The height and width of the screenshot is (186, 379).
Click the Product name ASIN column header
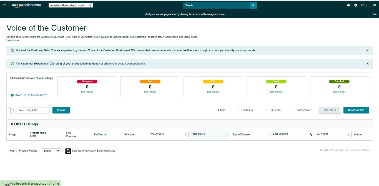click(x=38, y=135)
